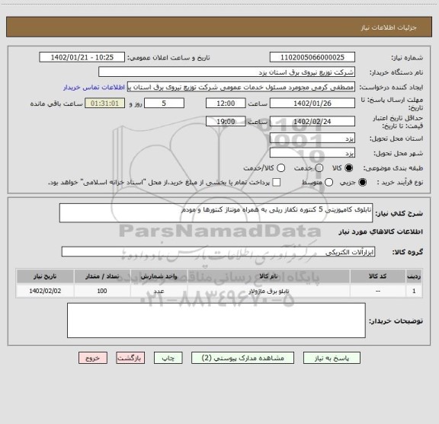Click the تاریخ نیاز column header
This screenshot has height=424, width=439.
tap(45, 276)
